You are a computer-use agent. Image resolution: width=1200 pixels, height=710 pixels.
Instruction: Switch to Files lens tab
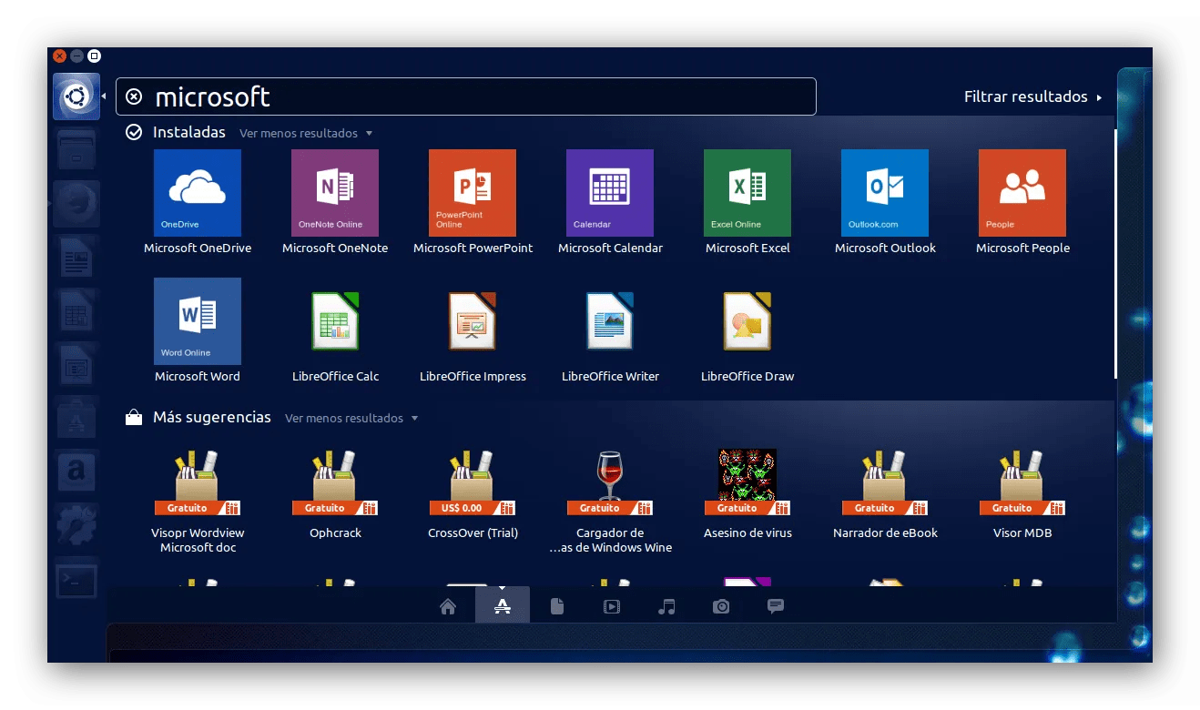[x=557, y=606]
